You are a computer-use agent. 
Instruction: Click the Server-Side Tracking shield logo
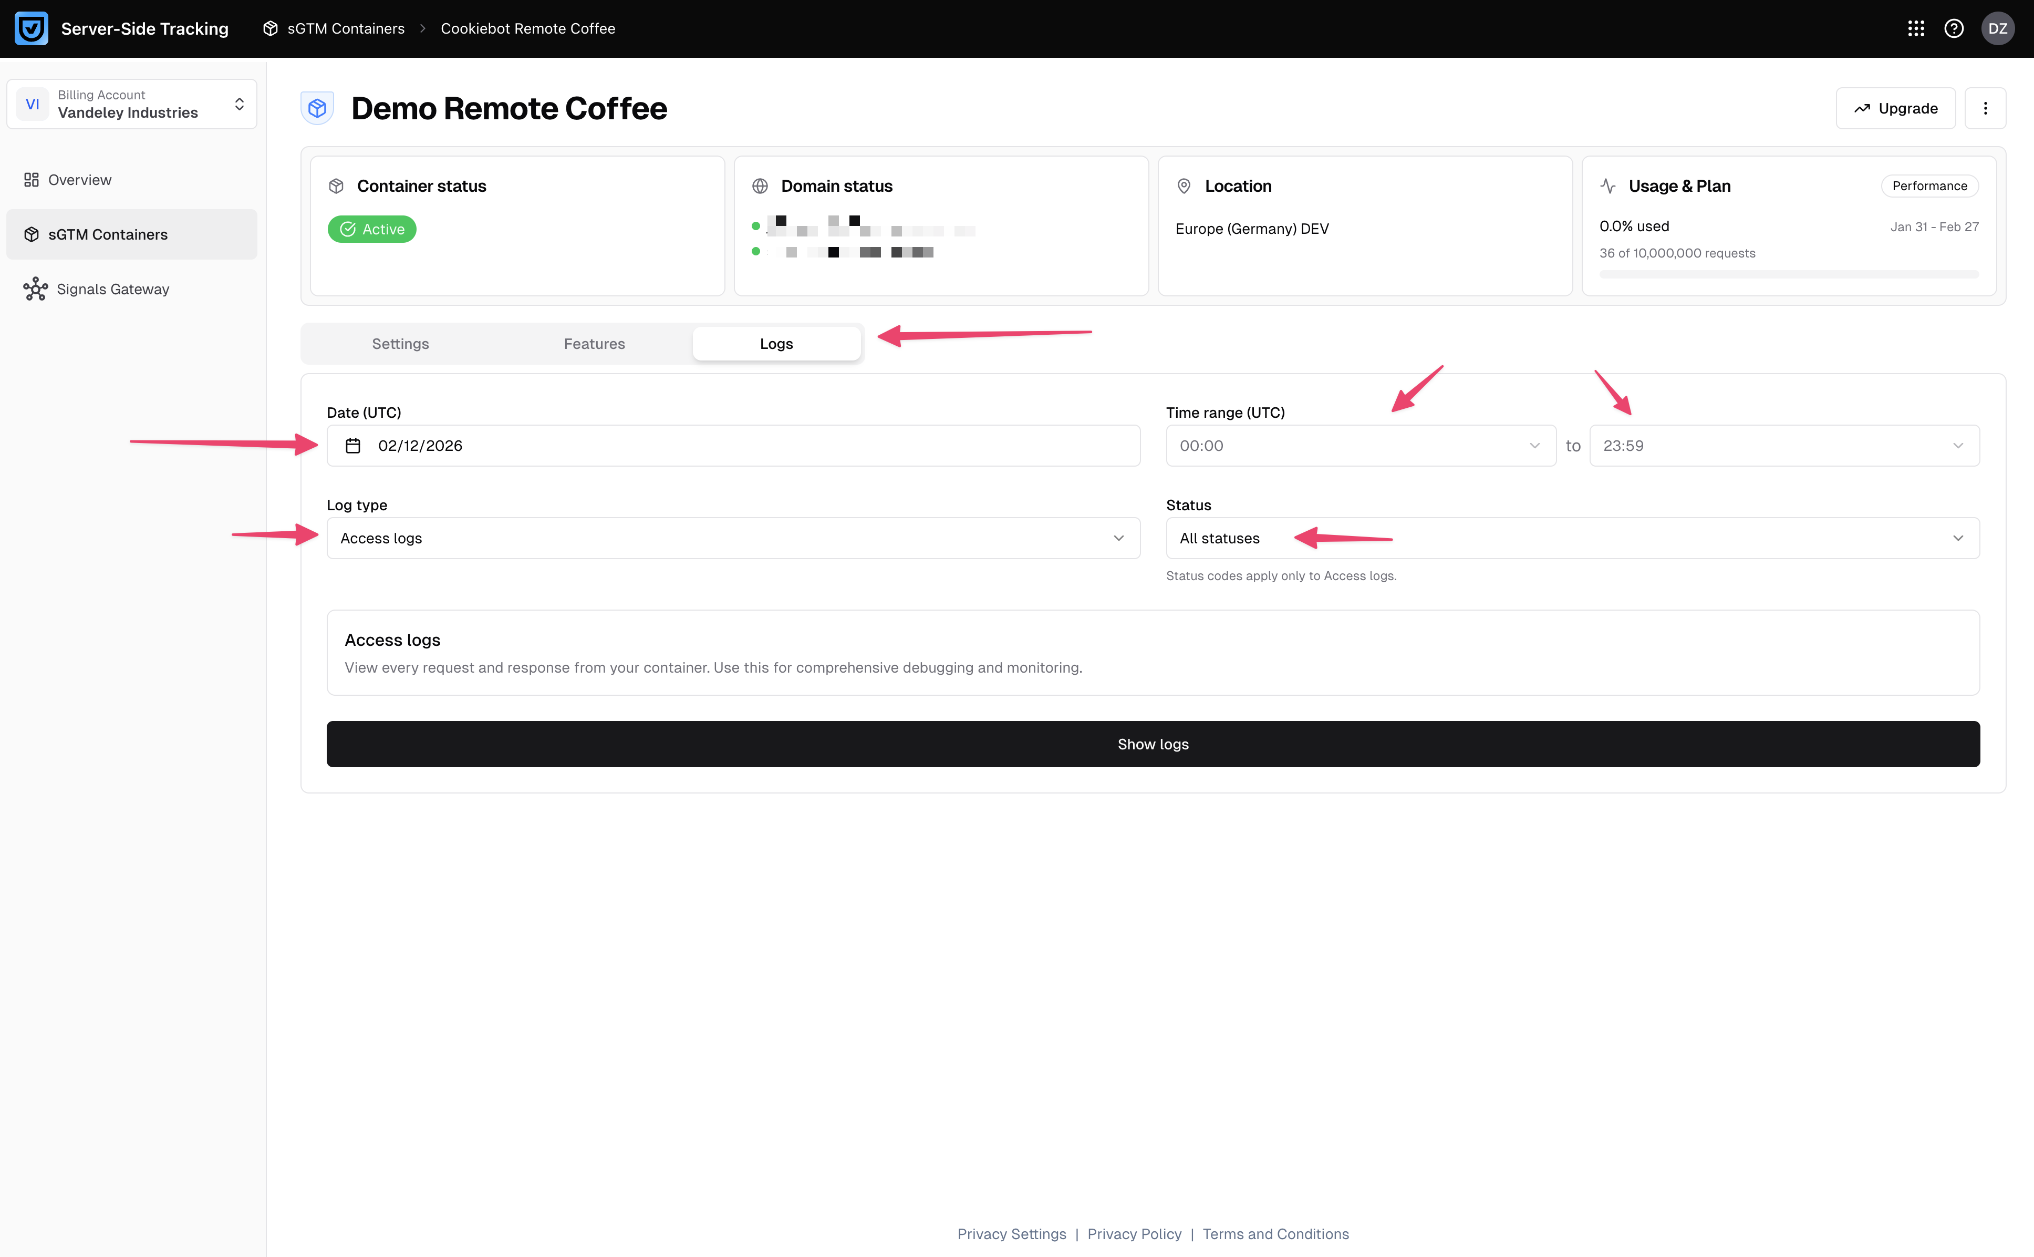click(x=32, y=28)
